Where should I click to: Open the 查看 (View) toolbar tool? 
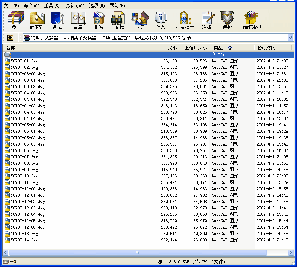(x=78, y=20)
